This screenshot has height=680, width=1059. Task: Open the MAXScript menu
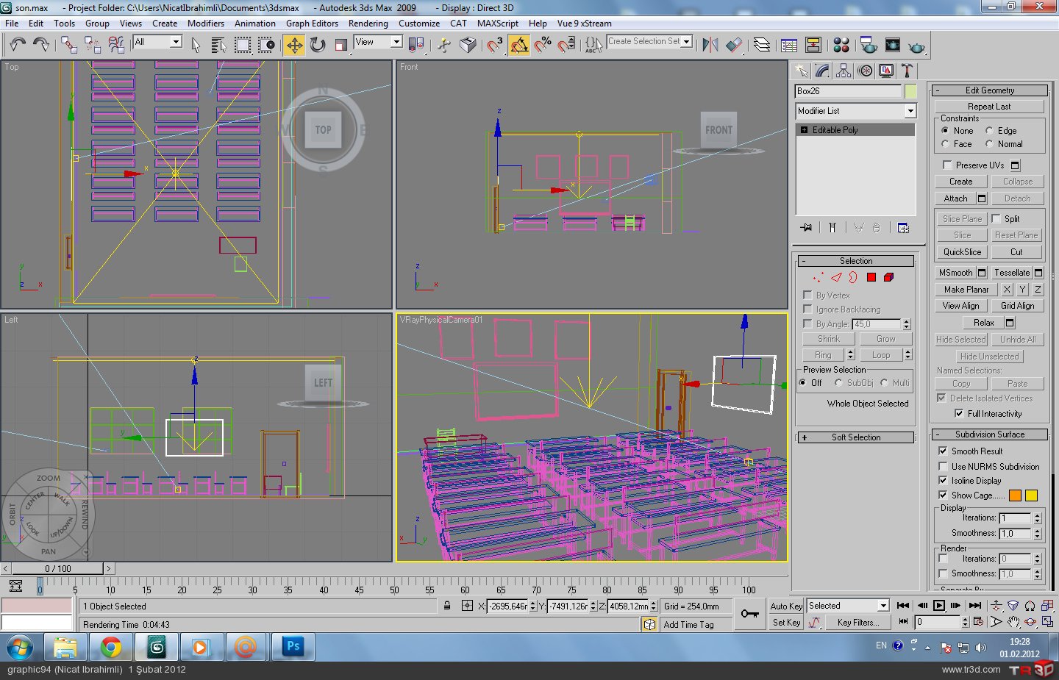(498, 24)
